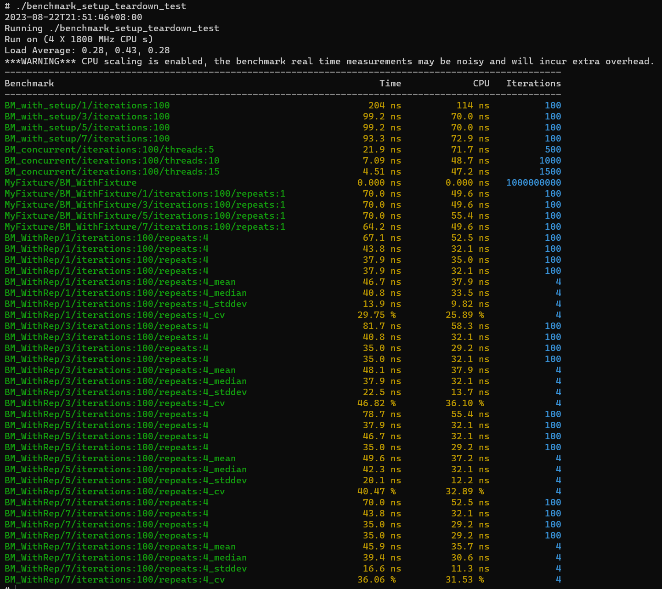Viewport: 662px width, 589px height.
Task: Click the Iterations column header
Action: (x=533, y=83)
